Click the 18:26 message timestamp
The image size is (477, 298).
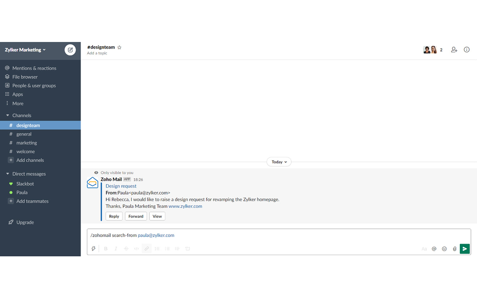(x=138, y=180)
